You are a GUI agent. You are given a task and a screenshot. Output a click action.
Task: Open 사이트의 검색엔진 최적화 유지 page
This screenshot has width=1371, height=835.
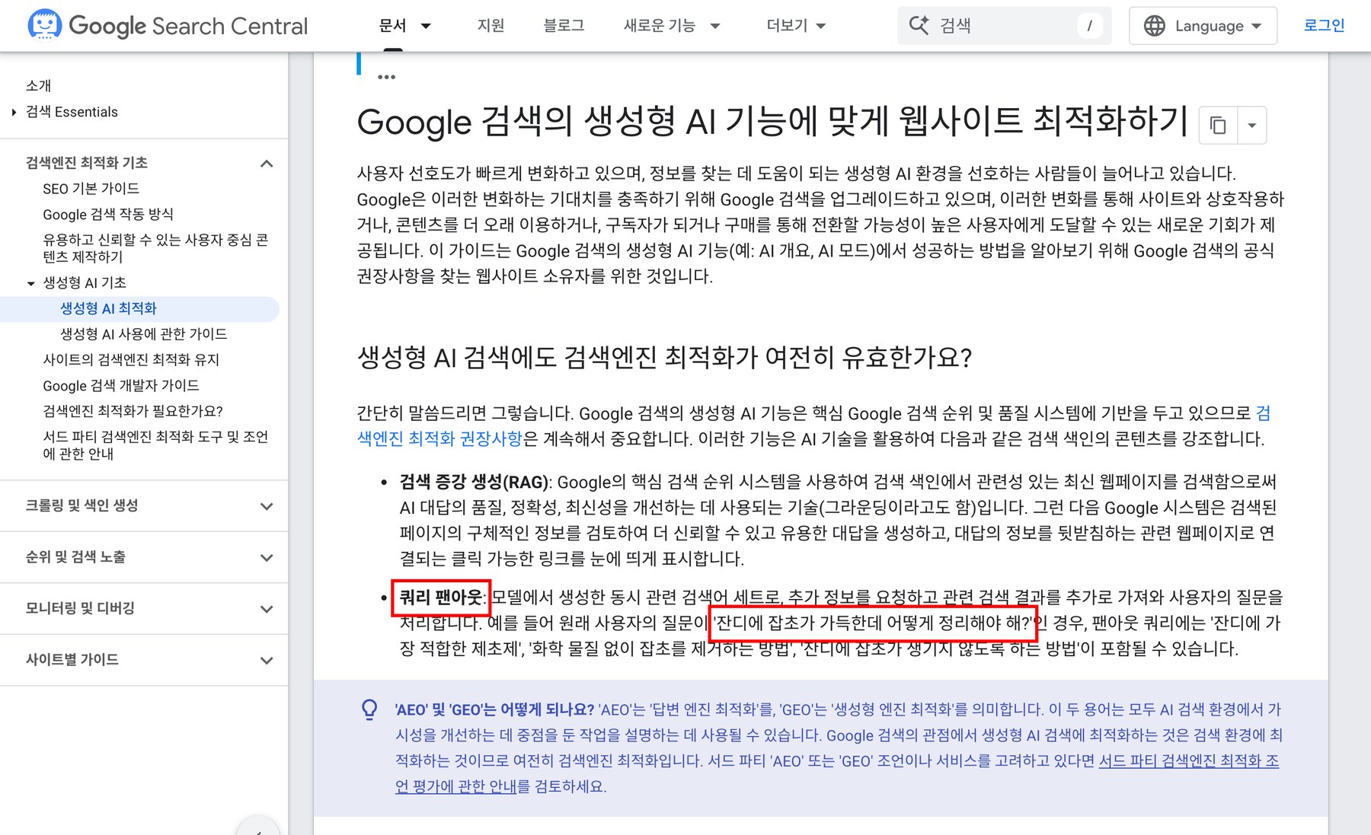click(131, 360)
